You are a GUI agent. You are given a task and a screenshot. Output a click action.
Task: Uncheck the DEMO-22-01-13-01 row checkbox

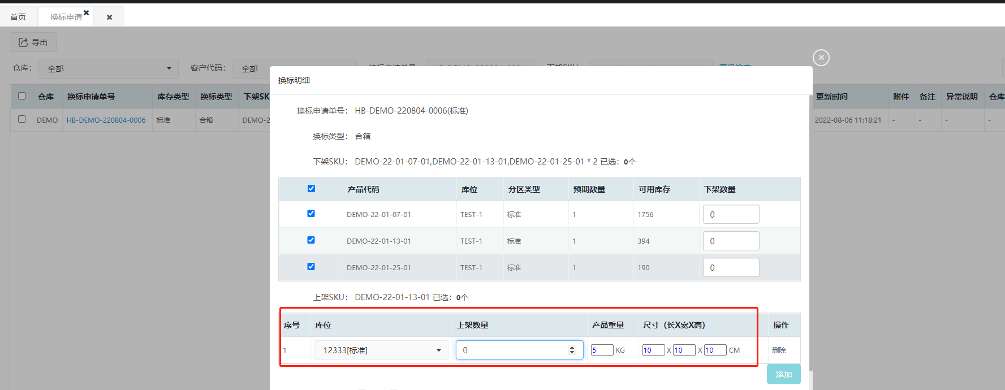(x=311, y=240)
